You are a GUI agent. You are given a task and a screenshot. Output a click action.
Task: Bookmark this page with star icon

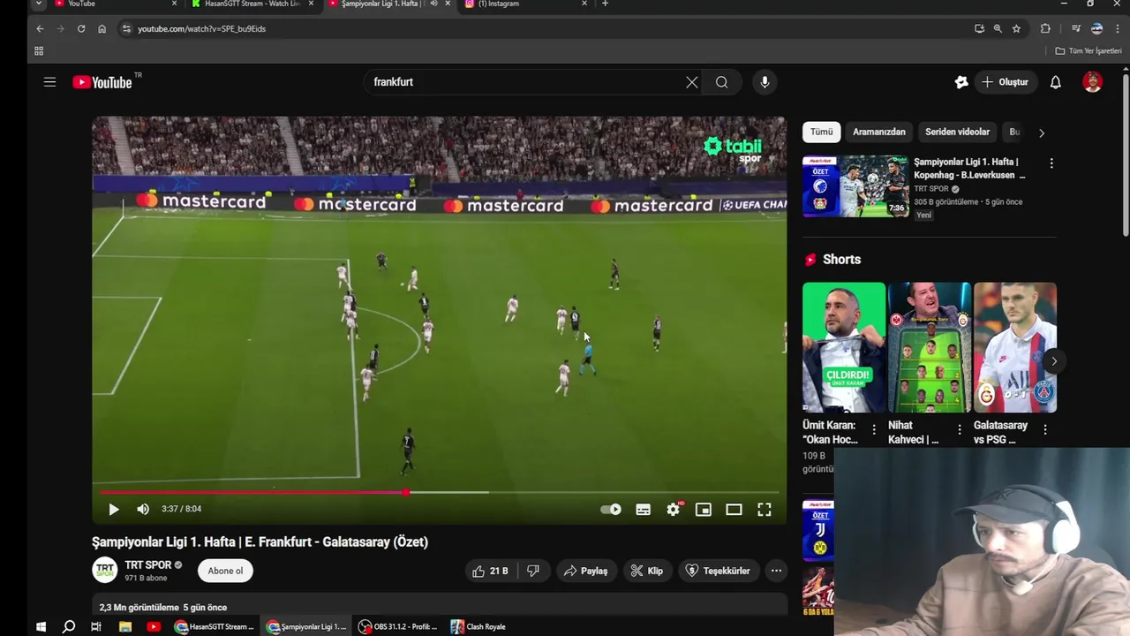pos(1016,28)
